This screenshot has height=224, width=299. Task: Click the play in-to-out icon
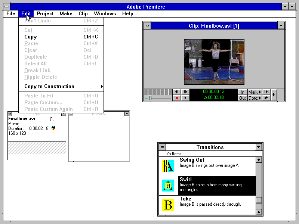click(x=266, y=92)
